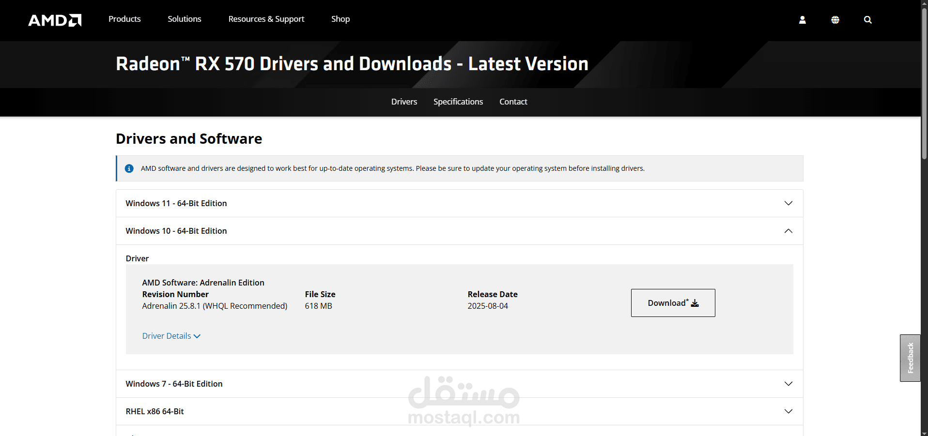Click the blue info icon in the notice

click(129, 168)
